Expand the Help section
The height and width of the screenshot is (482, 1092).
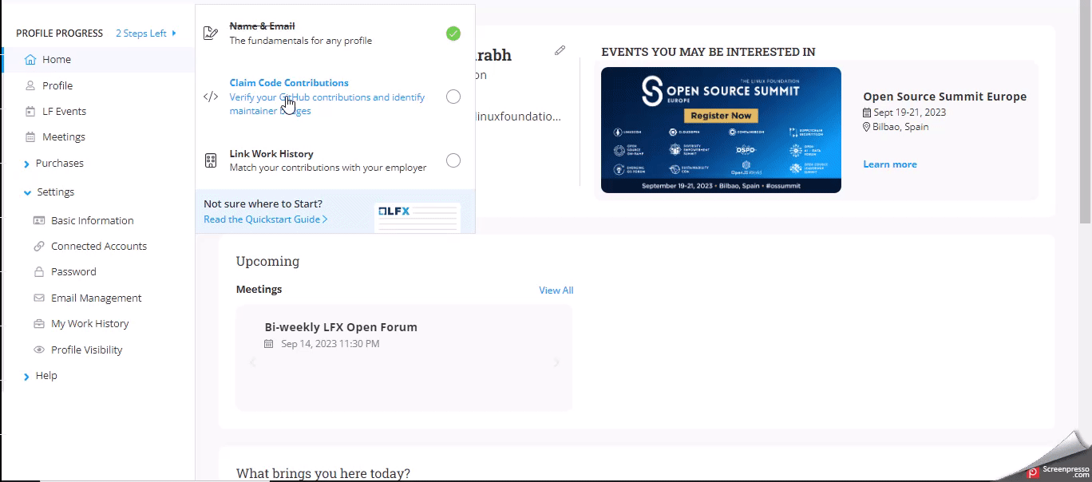(x=26, y=376)
